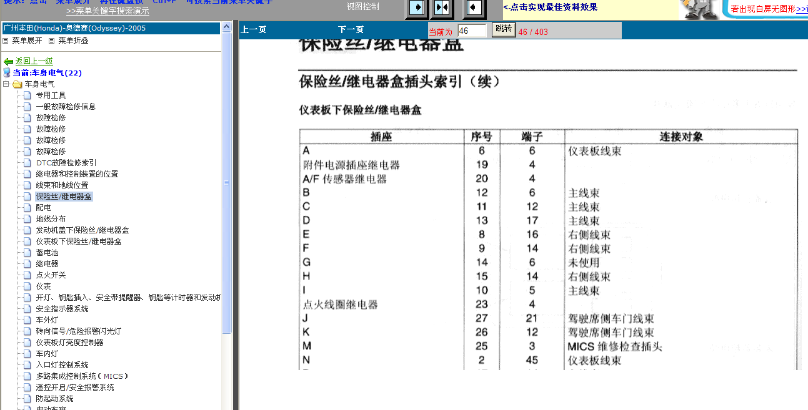The height and width of the screenshot is (410, 808).
Task: Click the 端子 table column header
Action: (x=532, y=137)
